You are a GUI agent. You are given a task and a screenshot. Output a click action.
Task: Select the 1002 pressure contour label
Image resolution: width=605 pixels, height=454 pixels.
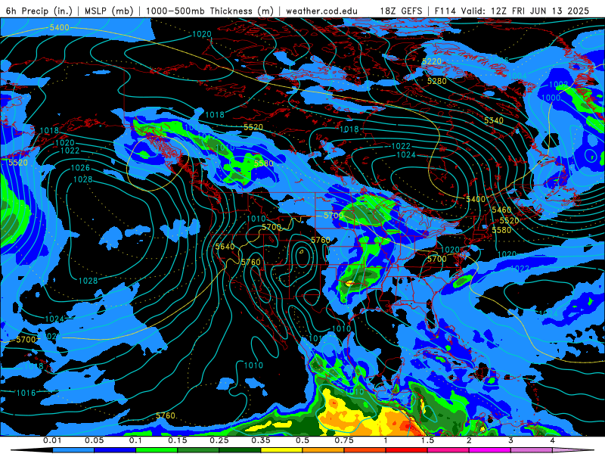click(558, 85)
